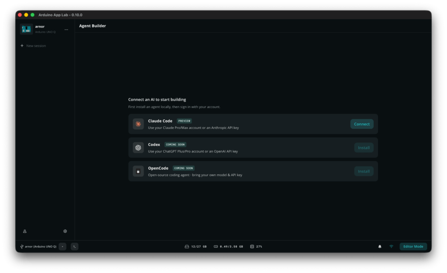Maximize the window with the green button
The width and height of the screenshot is (447, 273).
point(32,15)
